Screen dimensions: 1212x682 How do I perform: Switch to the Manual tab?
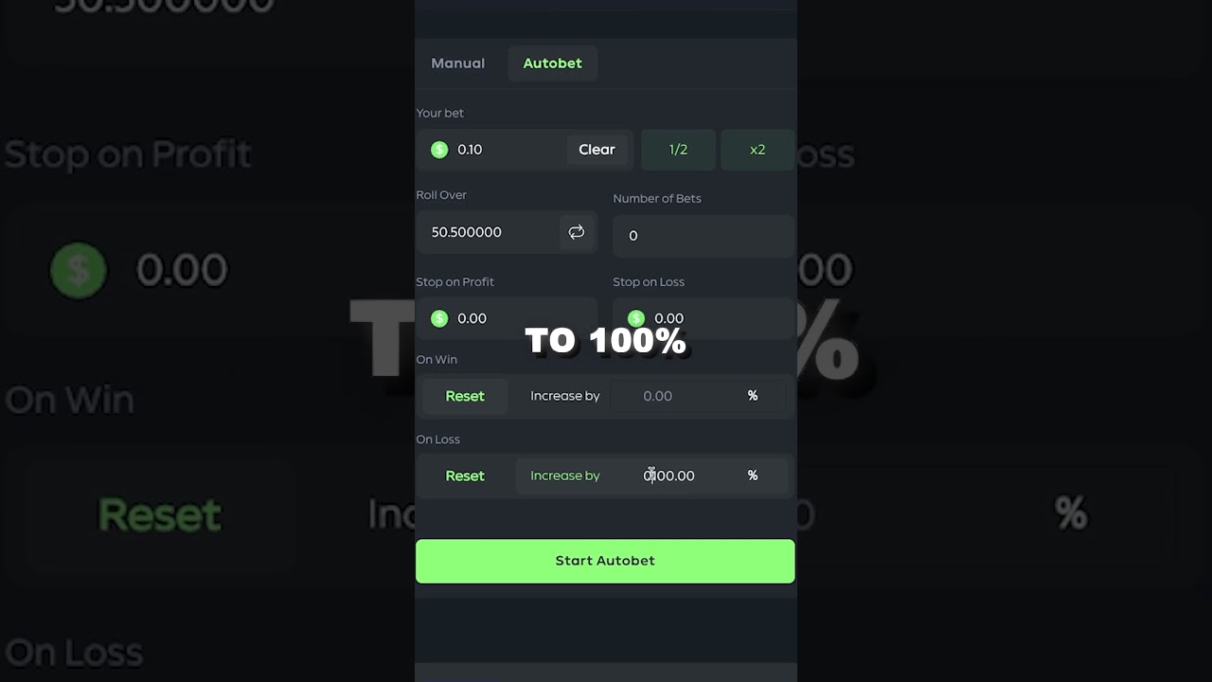click(x=458, y=63)
